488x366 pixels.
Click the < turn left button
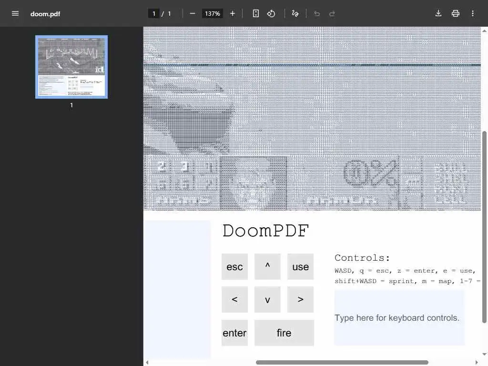tap(234, 299)
